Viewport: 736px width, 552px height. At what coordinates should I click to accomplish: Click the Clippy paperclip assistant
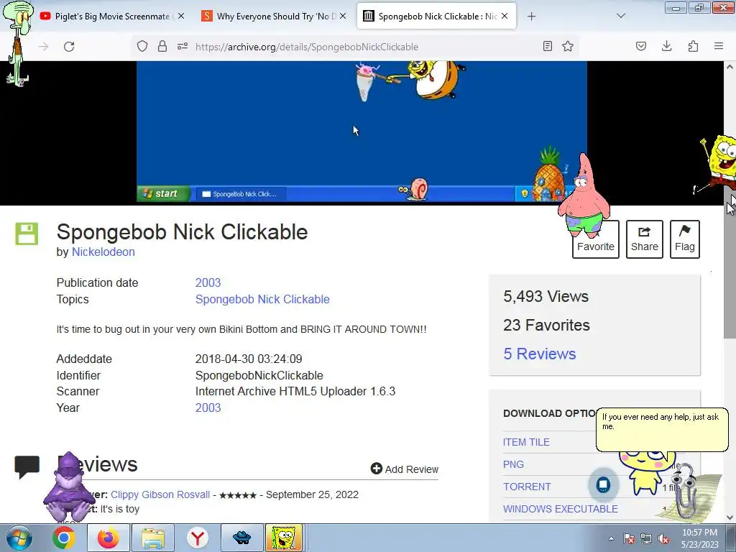pos(686,491)
